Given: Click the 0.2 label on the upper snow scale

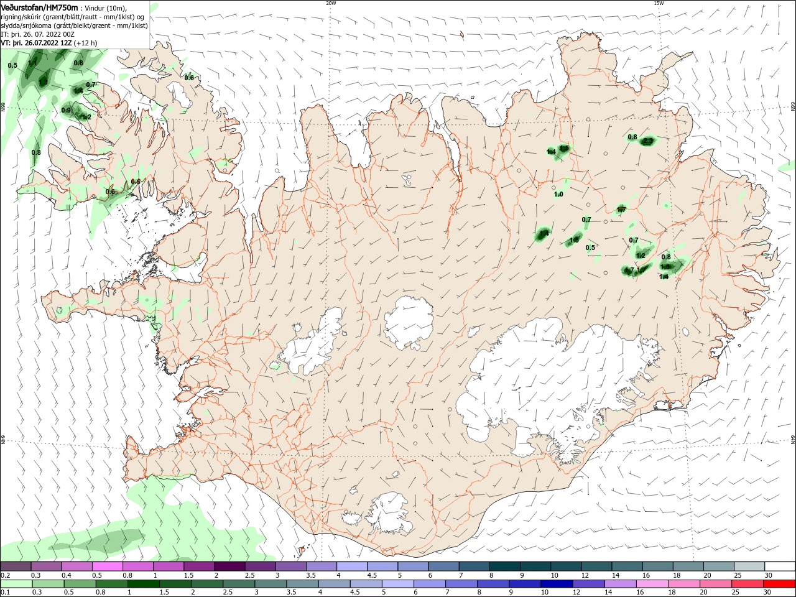Looking at the screenshot, I should (x=5, y=575).
